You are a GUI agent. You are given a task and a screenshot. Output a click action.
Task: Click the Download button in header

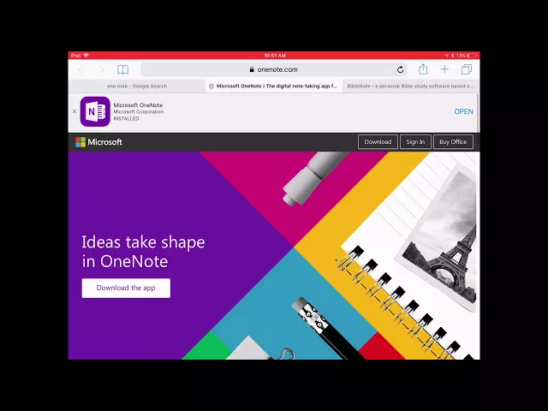click(378, 142)
